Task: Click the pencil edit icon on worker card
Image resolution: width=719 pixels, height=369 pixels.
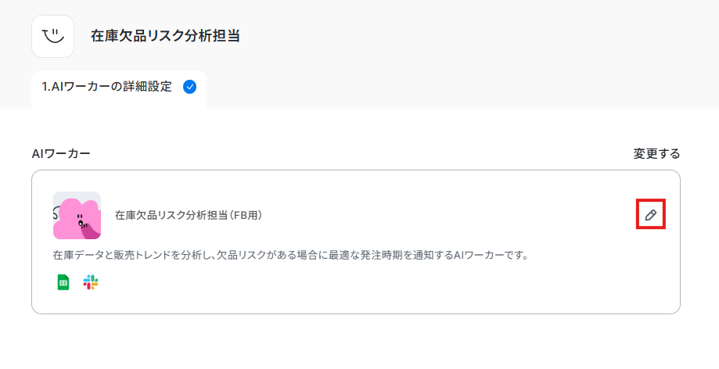Action: pyautogui.click(x=650, y=214)
